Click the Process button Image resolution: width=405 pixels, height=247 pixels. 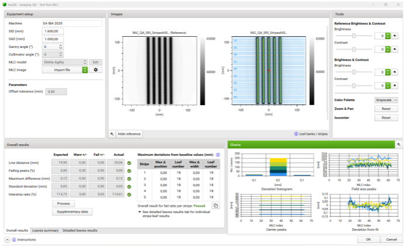(63, 203)
